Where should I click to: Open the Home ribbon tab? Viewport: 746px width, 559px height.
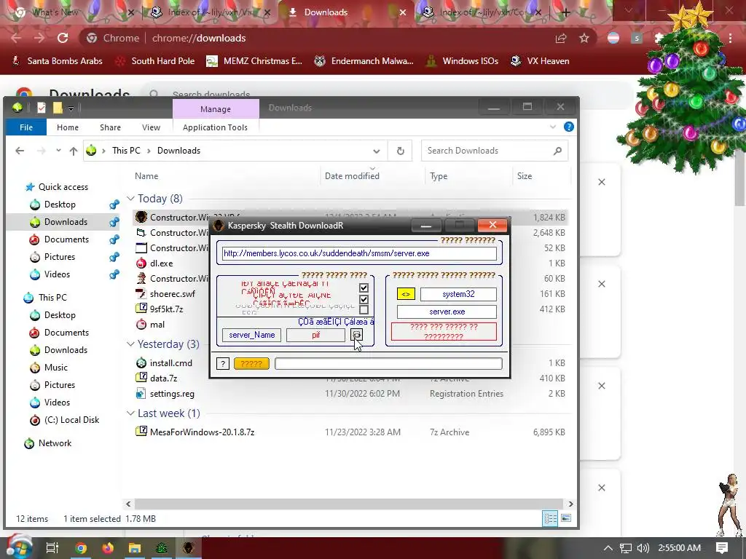68,127
